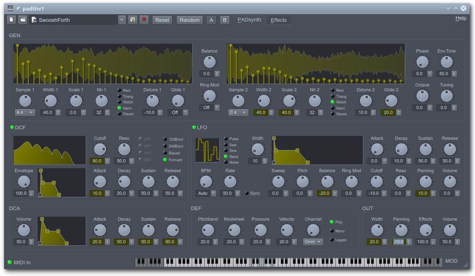The image size is (475, 276).
Task: Click the Random button
Action: pos(189,20)
